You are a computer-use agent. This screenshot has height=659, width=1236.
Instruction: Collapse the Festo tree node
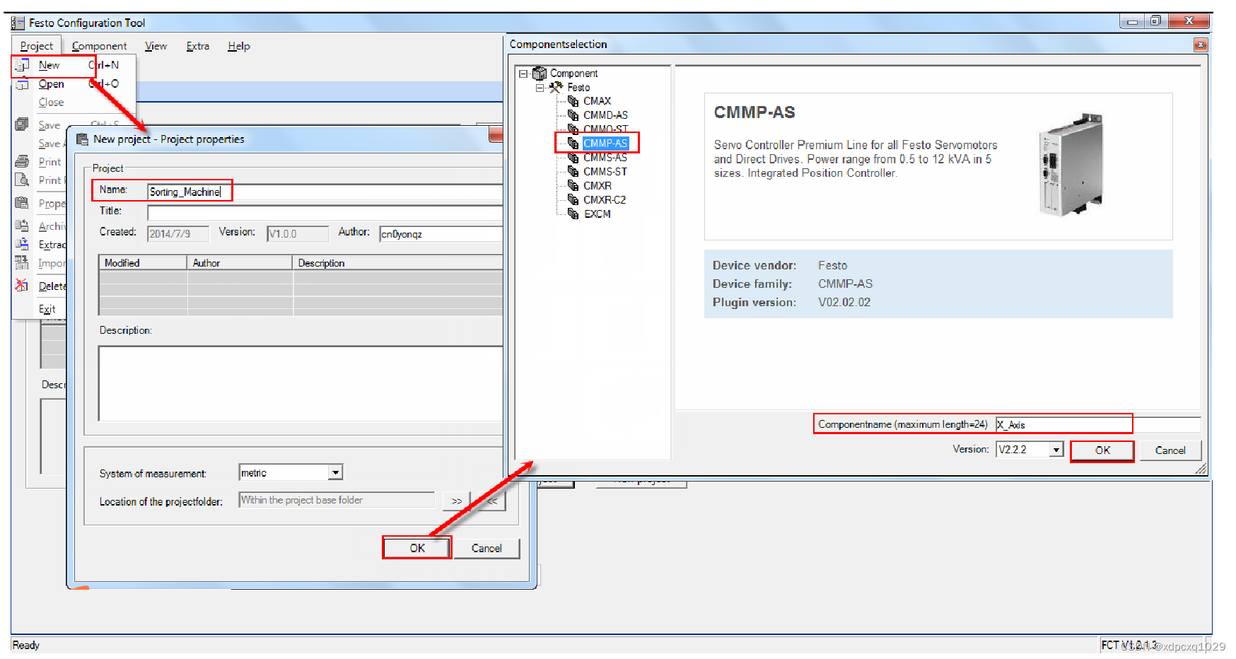coord(539,87)
